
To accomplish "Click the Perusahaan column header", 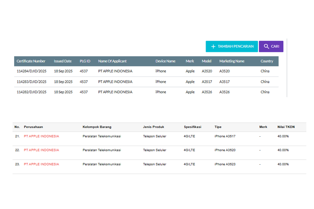I will [33, 127].
